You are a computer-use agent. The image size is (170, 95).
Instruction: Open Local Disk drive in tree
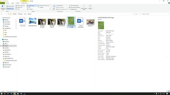[x=8, y=54]
